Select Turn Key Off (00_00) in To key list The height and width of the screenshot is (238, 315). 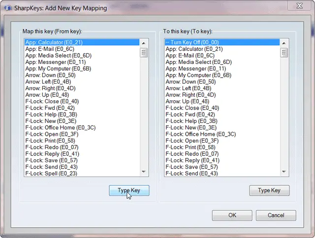coord(222,42)
